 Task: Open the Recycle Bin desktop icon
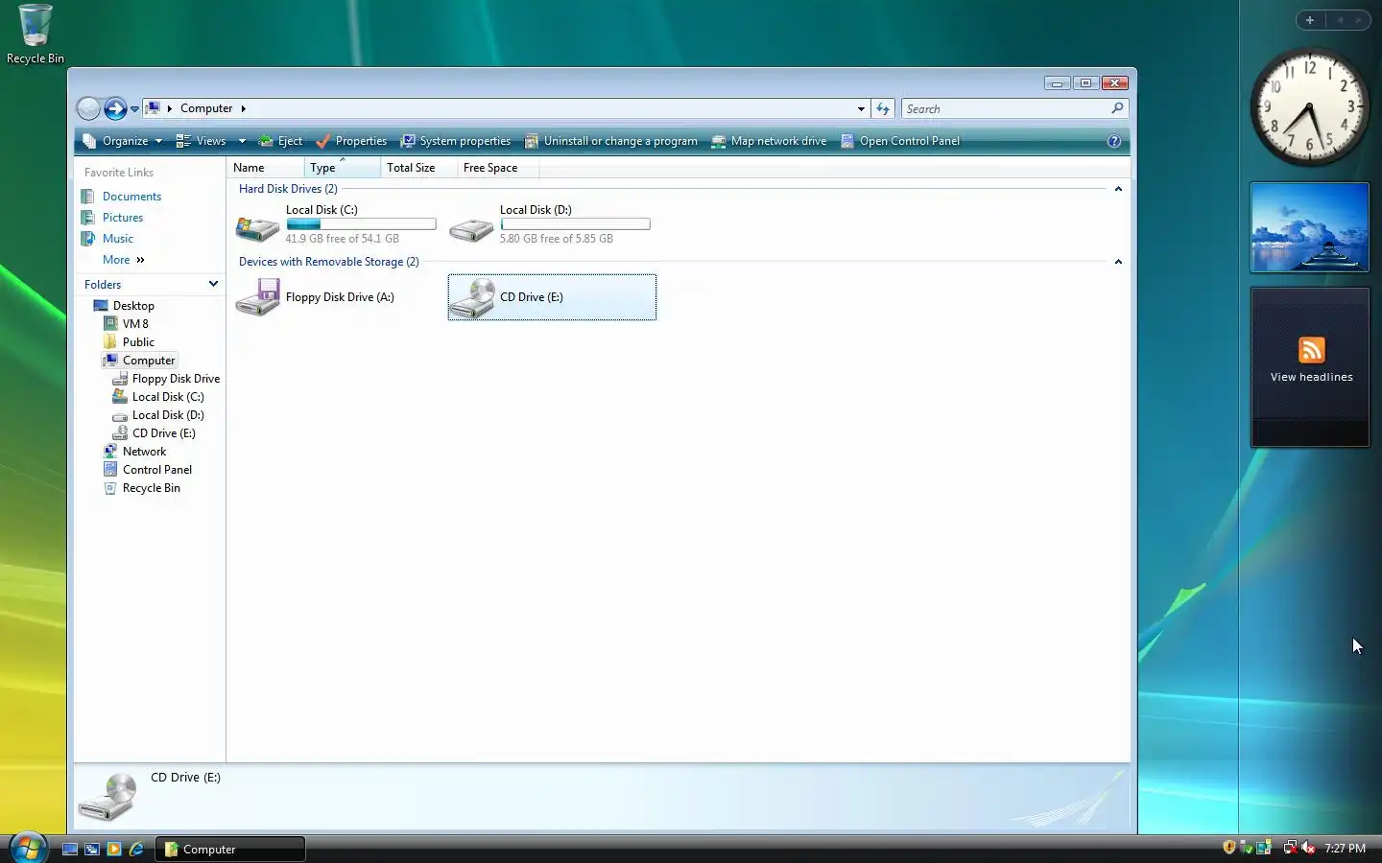click(x=36, y=35)
